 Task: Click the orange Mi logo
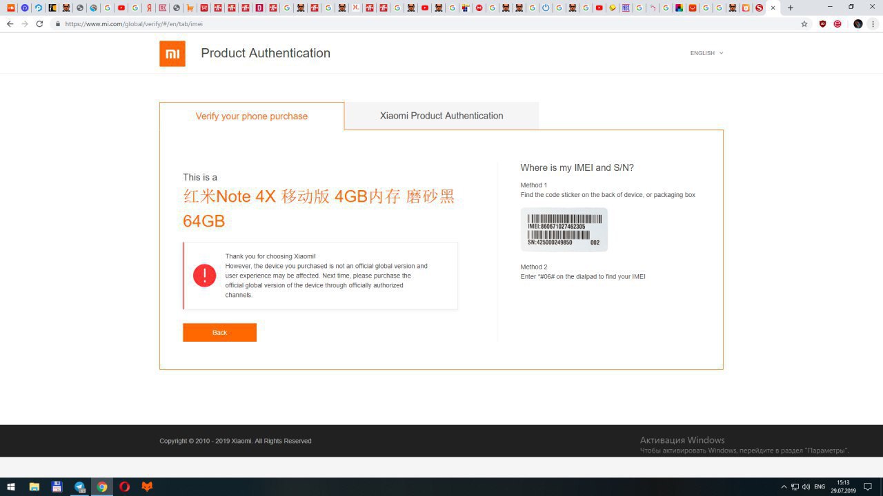tap(172, 54)
